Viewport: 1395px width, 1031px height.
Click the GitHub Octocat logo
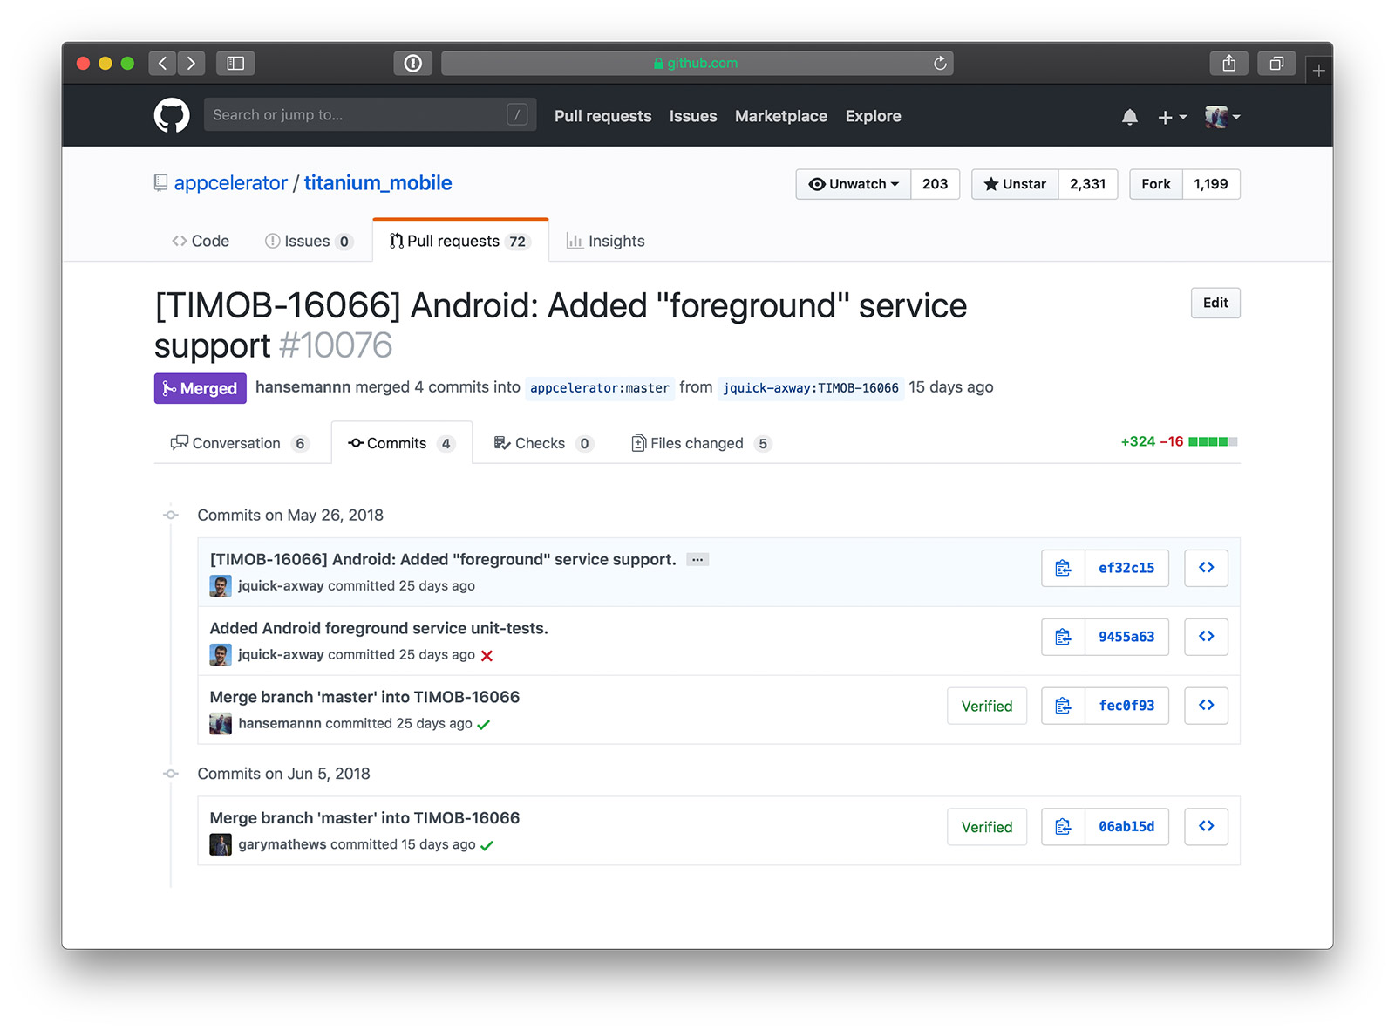point(172,115)
